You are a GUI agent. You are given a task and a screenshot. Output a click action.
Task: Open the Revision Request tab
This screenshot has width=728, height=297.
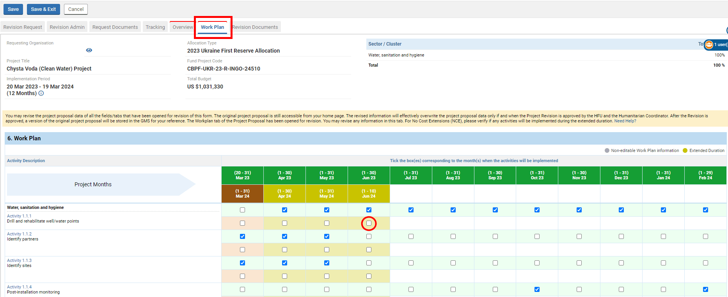point(23,27)
